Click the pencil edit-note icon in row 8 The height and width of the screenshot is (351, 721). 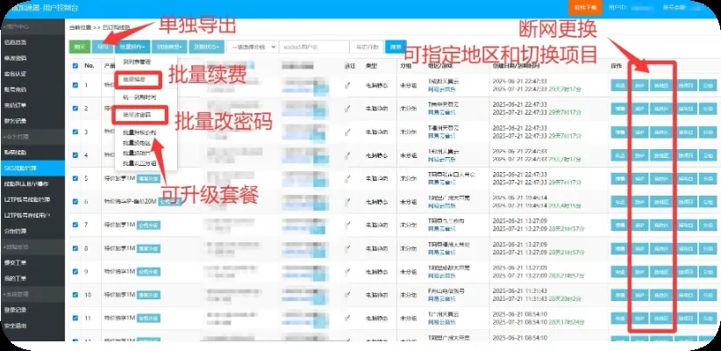[348, 248]
